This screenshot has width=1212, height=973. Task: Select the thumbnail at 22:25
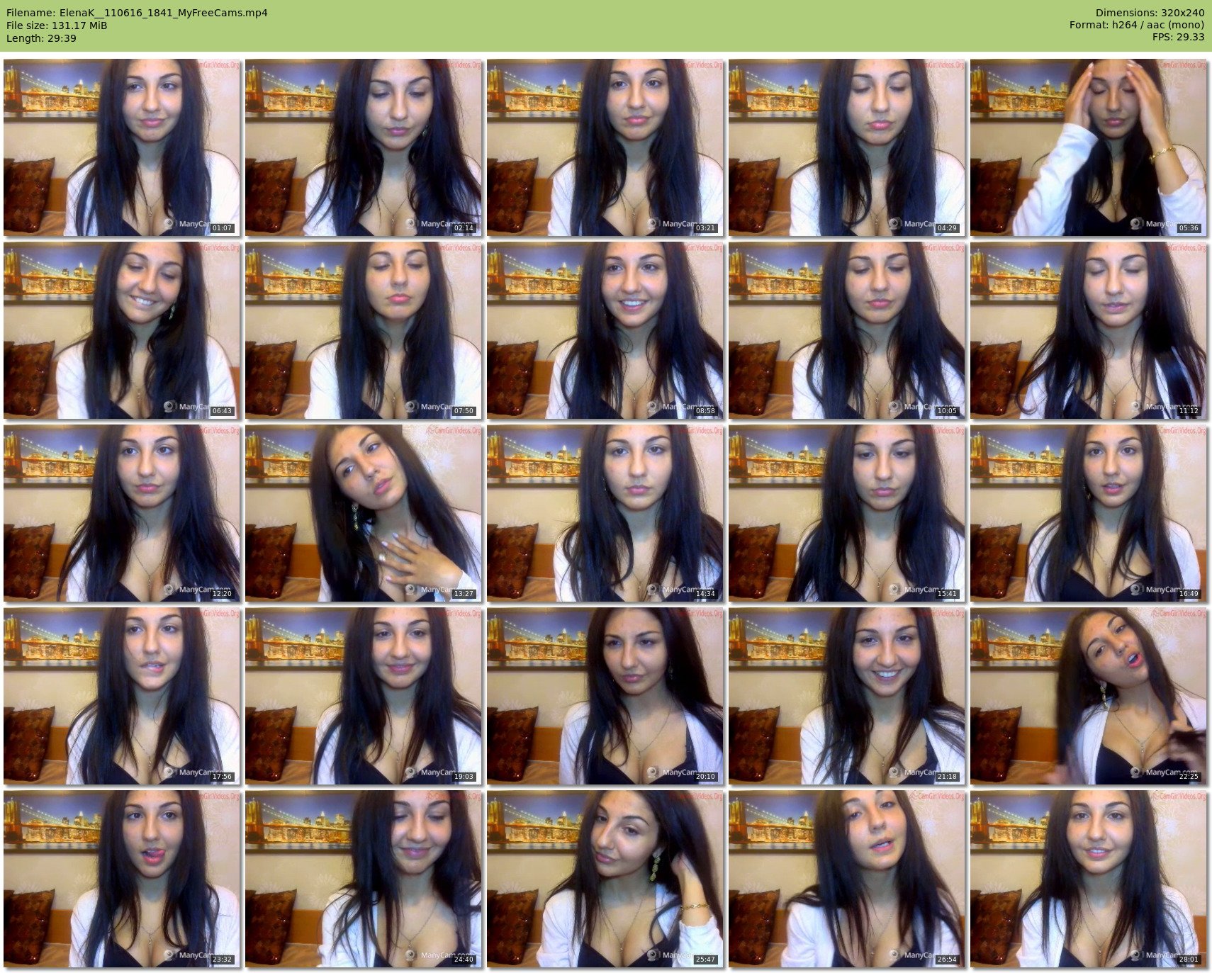coord(1088,696)
